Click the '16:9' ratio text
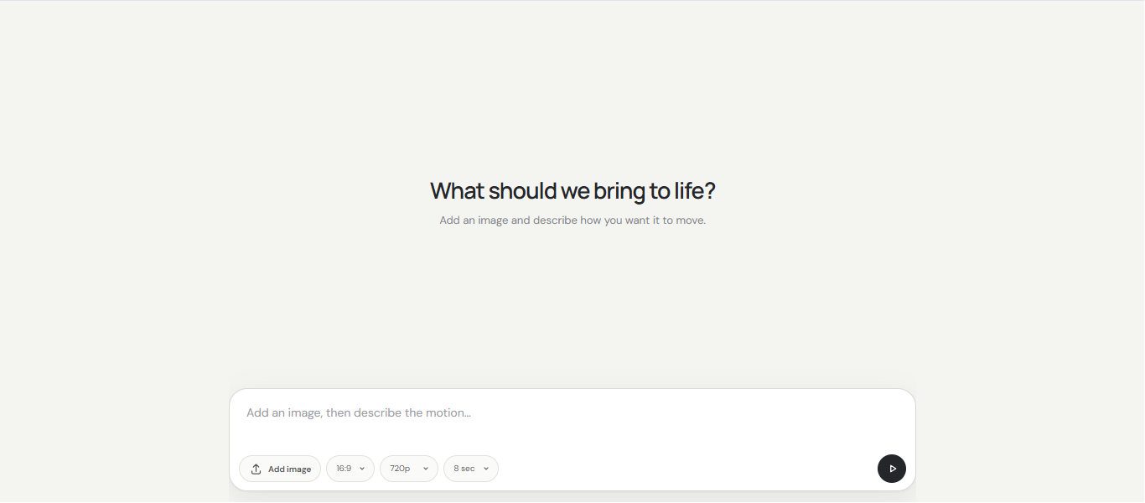 point(344,469)
